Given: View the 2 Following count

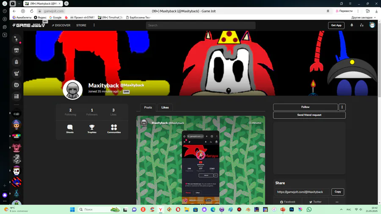Looking at the screenshot, I should click(x=70, y=112).
